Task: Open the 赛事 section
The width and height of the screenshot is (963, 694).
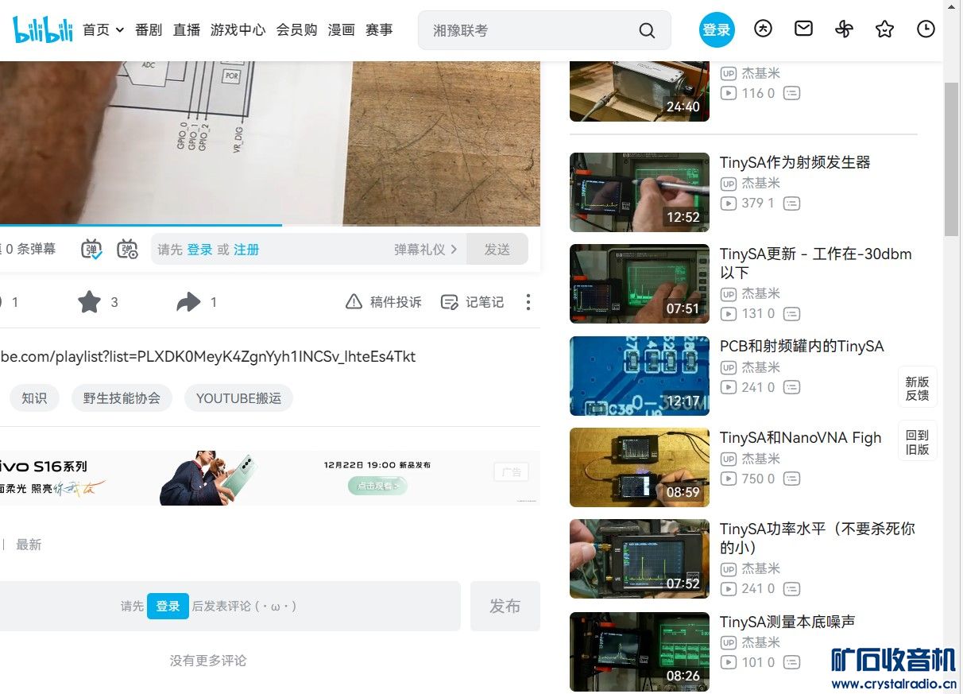Action: point(379,29)
